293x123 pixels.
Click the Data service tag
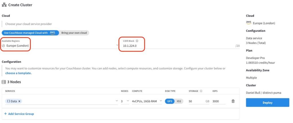coord(13,101)
